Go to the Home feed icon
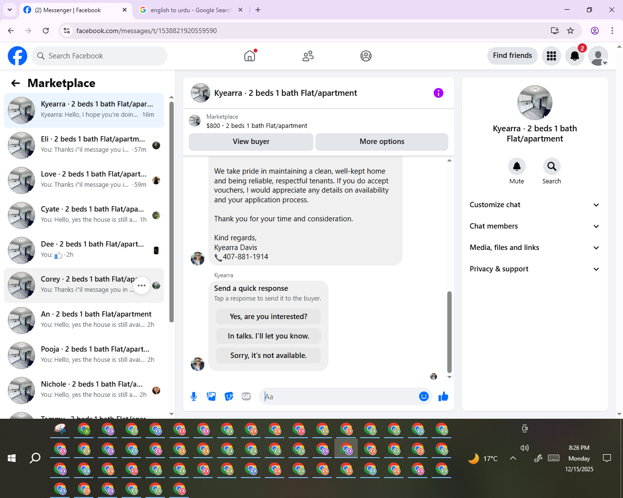This screenshot has height=498, width=623. (250, 56)
